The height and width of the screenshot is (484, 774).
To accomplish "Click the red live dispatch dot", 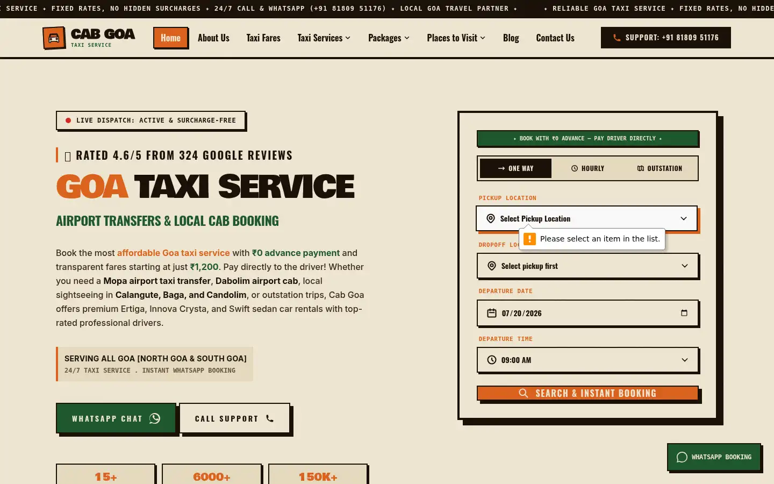I will [x=68, y=120].
